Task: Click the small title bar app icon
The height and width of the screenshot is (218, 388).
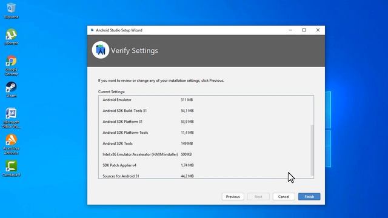Action: pos(92,30)
